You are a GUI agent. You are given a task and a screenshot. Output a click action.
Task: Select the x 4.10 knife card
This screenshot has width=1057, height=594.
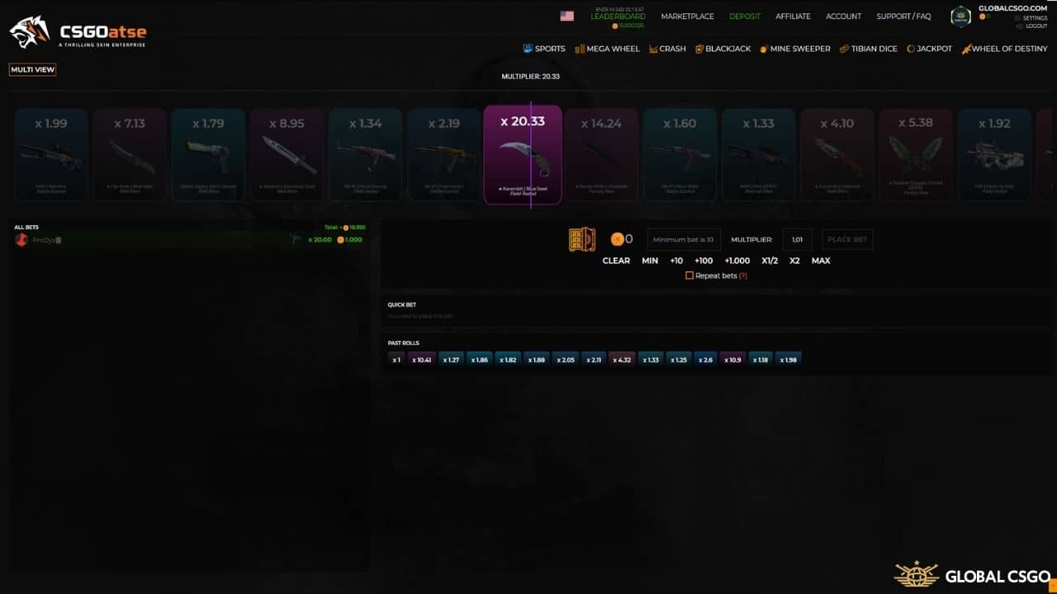(837, 156)
